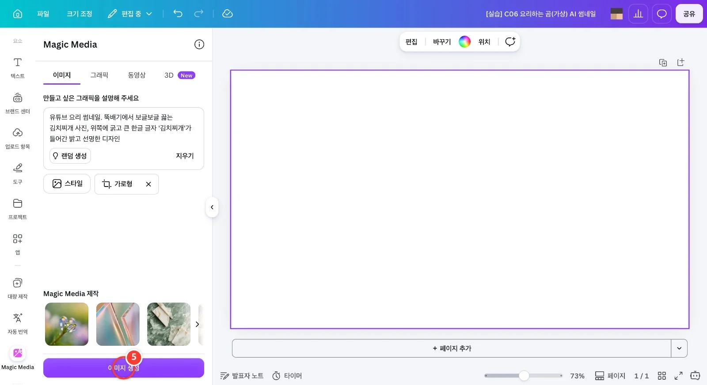Open the assistant icon at bottom right
Image resolution: width=707 pixels, height=385 pixels.
(x=695, y=376)
